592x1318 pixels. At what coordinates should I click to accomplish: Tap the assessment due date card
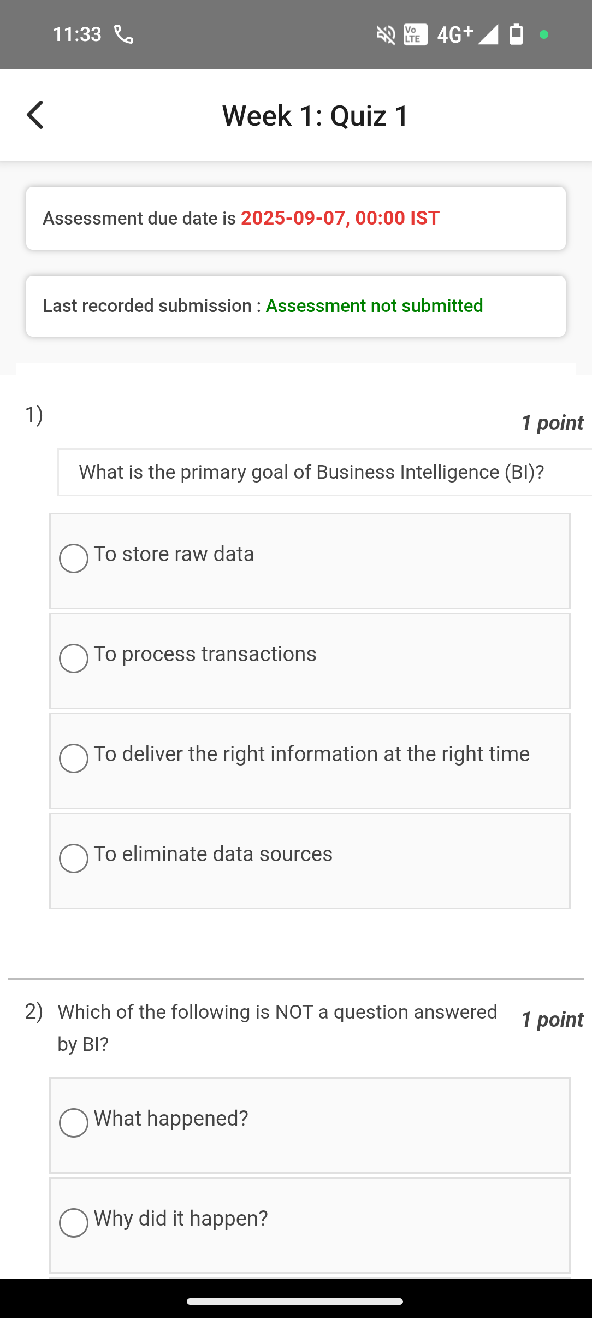tap(295, 219)
